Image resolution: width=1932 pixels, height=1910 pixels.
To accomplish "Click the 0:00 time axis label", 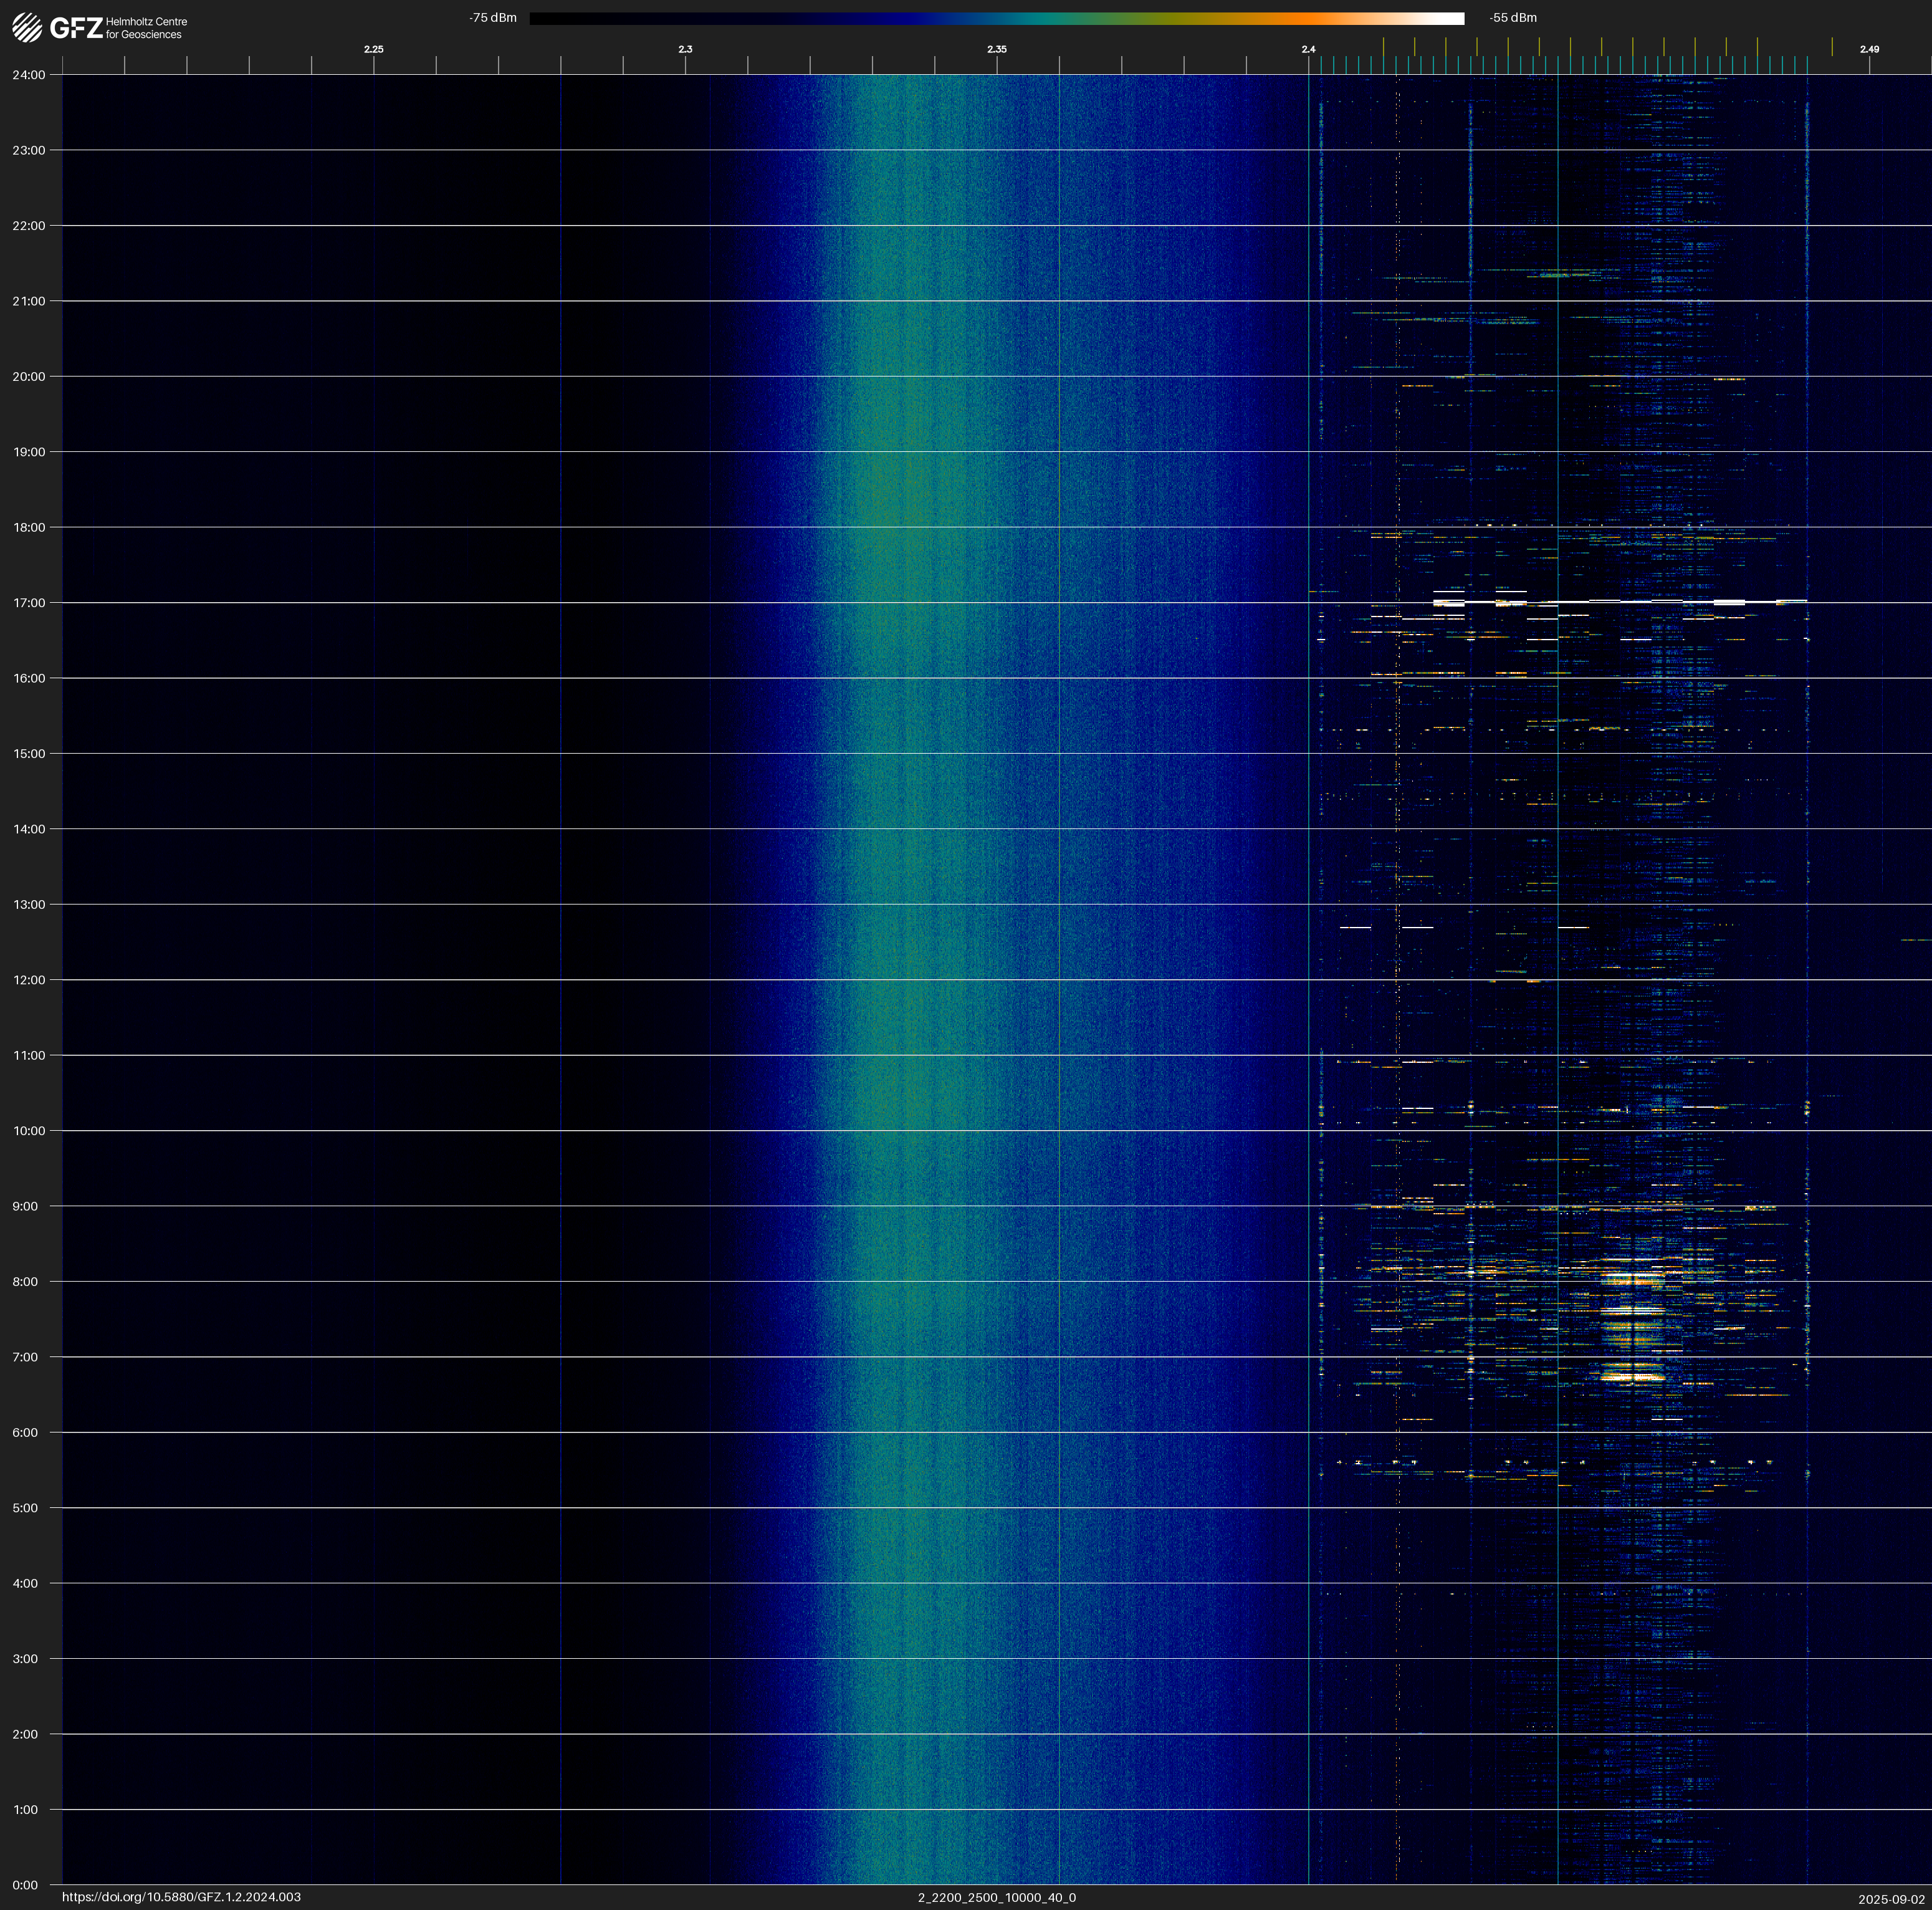I will point(25,1885).
